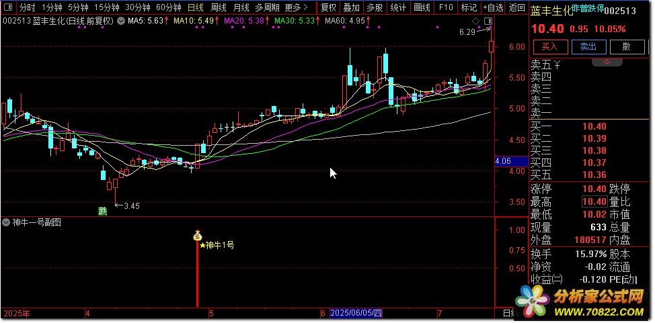Open the 画线 drawing tools

[x=422, y=7]
